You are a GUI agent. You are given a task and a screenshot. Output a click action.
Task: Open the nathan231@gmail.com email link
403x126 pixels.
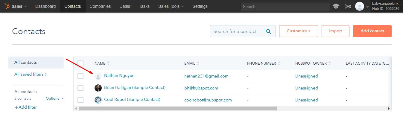[206, 76]
